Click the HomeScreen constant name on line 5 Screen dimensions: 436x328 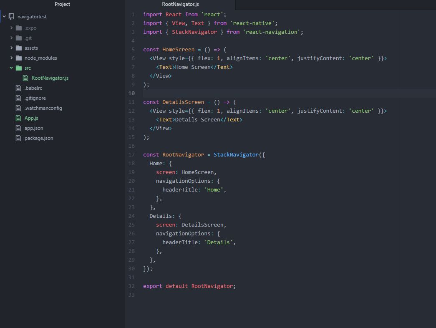click(x=178, y=50)
